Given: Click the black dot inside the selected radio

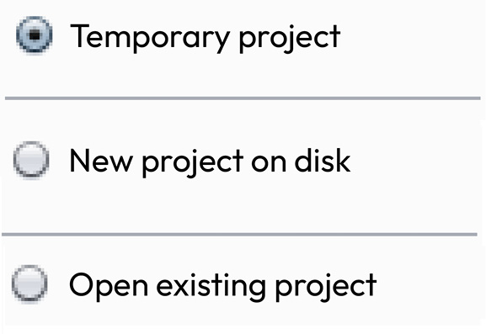Looking at the screenshot, I should [34, 35].
